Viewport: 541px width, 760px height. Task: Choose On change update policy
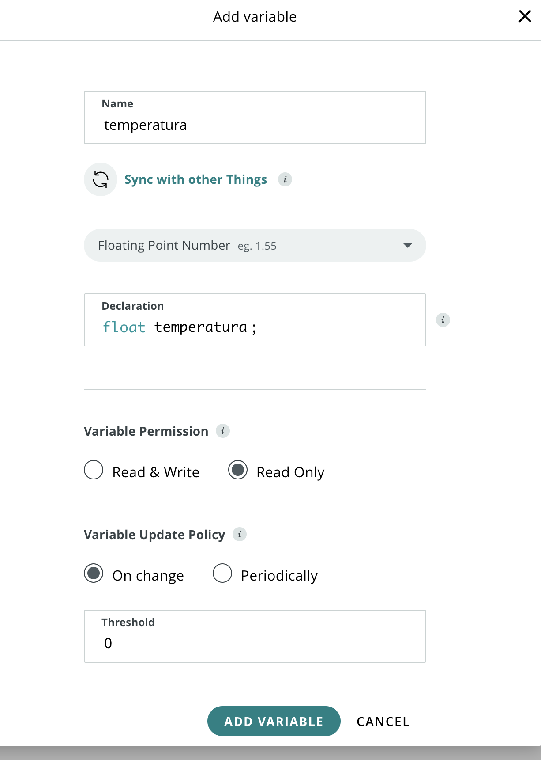tap(94, 574)
